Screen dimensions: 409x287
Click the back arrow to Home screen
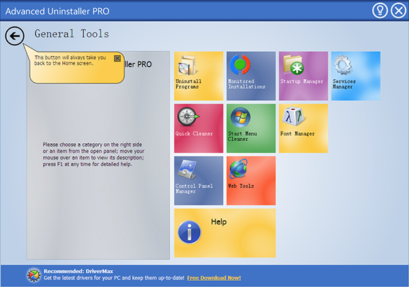[x=14, y=36]
